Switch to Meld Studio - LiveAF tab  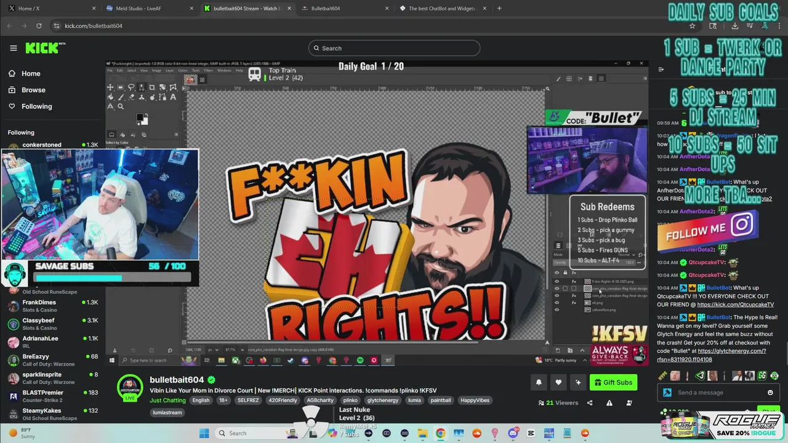[x=150, y=9]
